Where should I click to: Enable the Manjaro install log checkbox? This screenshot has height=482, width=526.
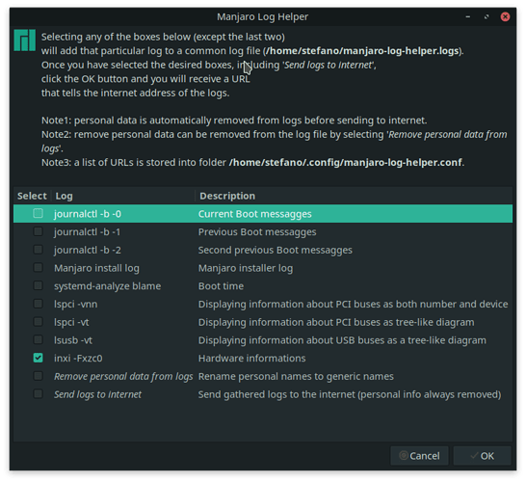(38, 268)
